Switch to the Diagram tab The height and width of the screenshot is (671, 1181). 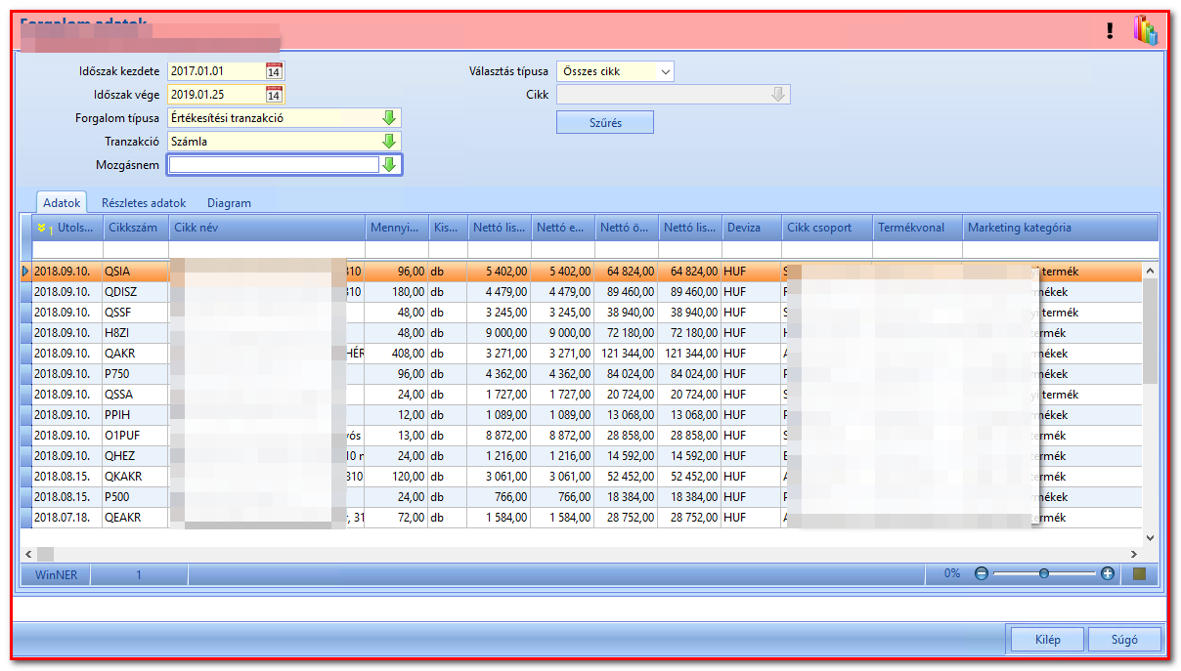tap(229, 203)
